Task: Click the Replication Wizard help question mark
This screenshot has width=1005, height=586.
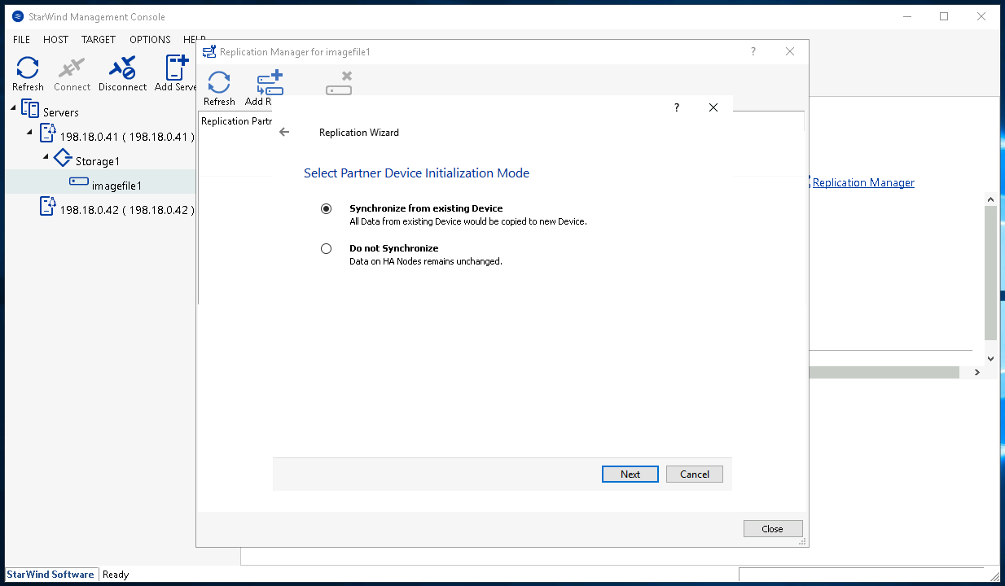Action: coord(676,107)
